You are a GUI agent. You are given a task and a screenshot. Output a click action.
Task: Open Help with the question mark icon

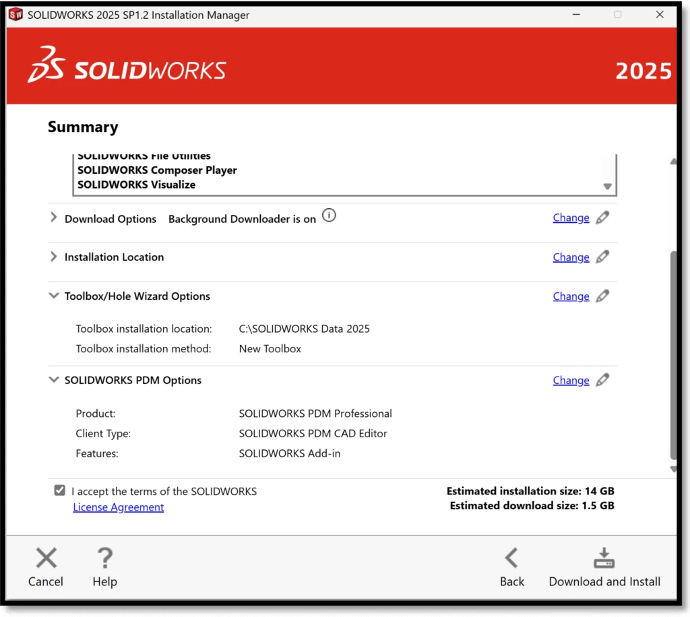104,567
